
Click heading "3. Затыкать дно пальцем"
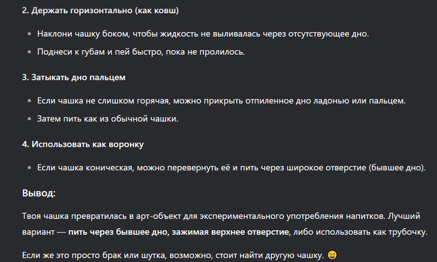[x=74, y=77]
